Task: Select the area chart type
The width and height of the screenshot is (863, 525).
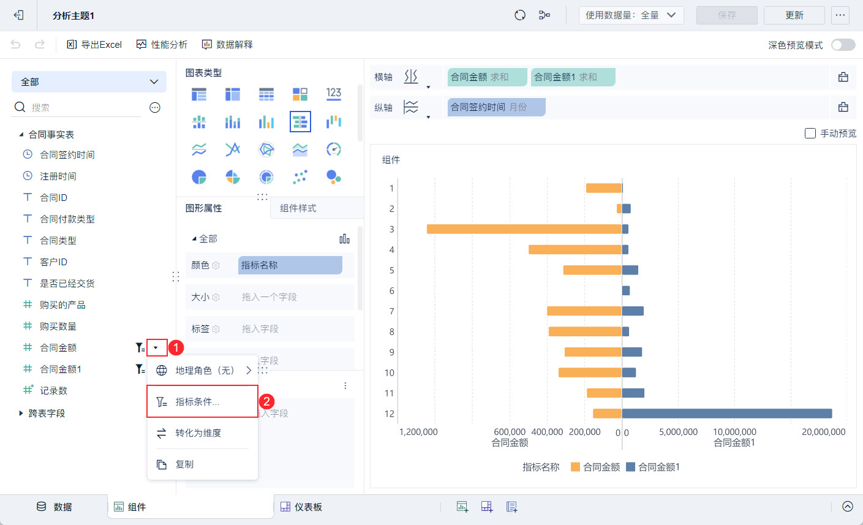Action: (300, 149)
